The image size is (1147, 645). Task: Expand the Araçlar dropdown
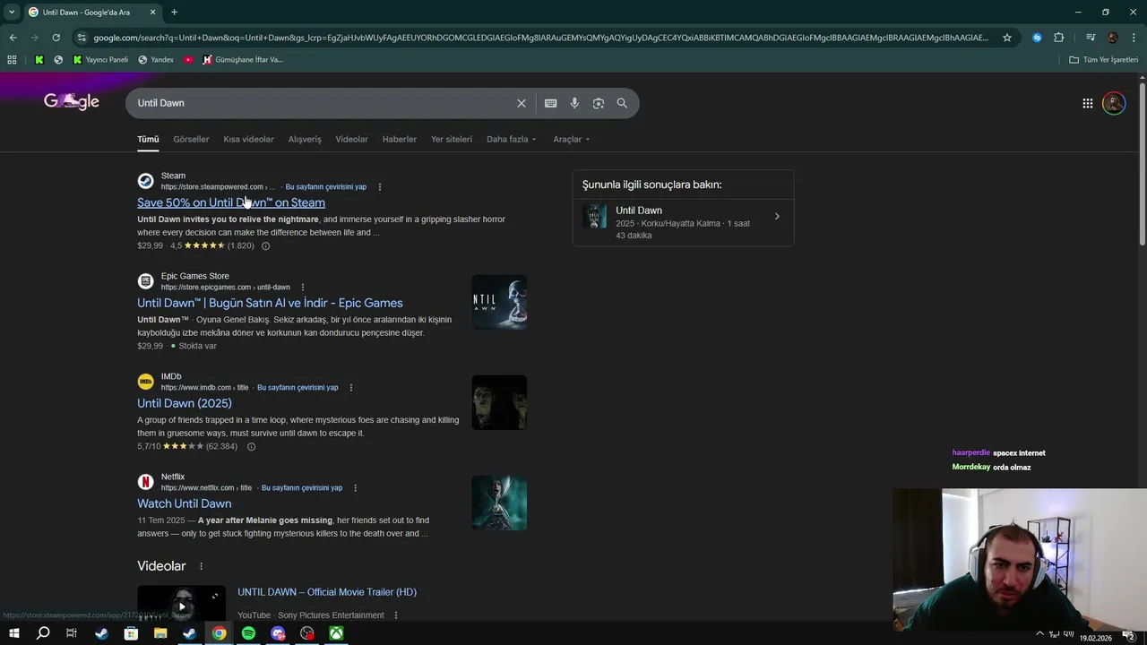coord(571,139)
